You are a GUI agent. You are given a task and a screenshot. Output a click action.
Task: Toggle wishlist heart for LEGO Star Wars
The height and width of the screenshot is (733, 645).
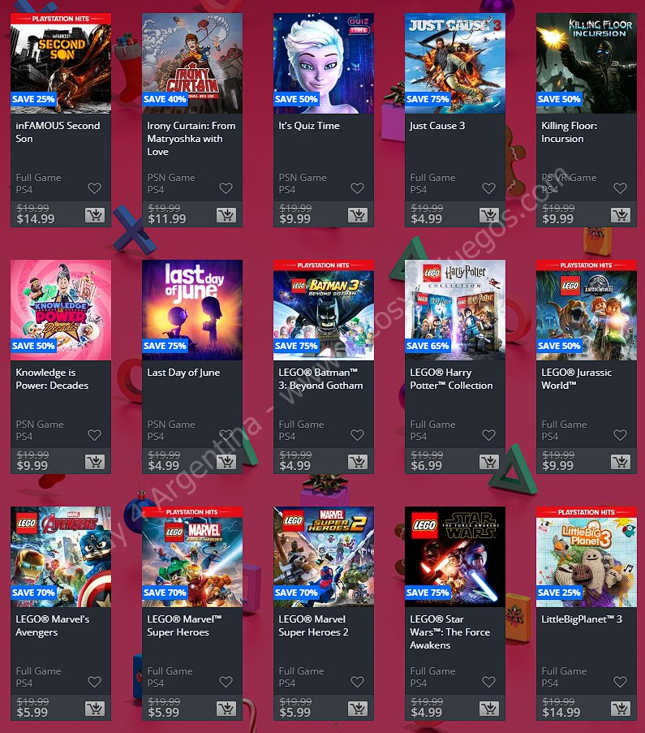pyautogui.click(x=489, y=682)
